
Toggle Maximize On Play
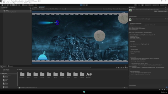point(107,9)
